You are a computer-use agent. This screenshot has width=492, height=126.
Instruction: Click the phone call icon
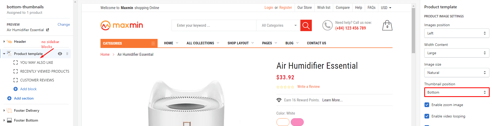(x=327, y=25)
